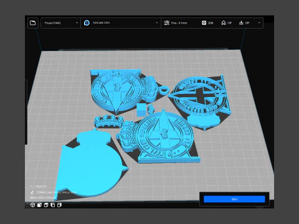Expand the print settings panel chevron

coord(259,22)
